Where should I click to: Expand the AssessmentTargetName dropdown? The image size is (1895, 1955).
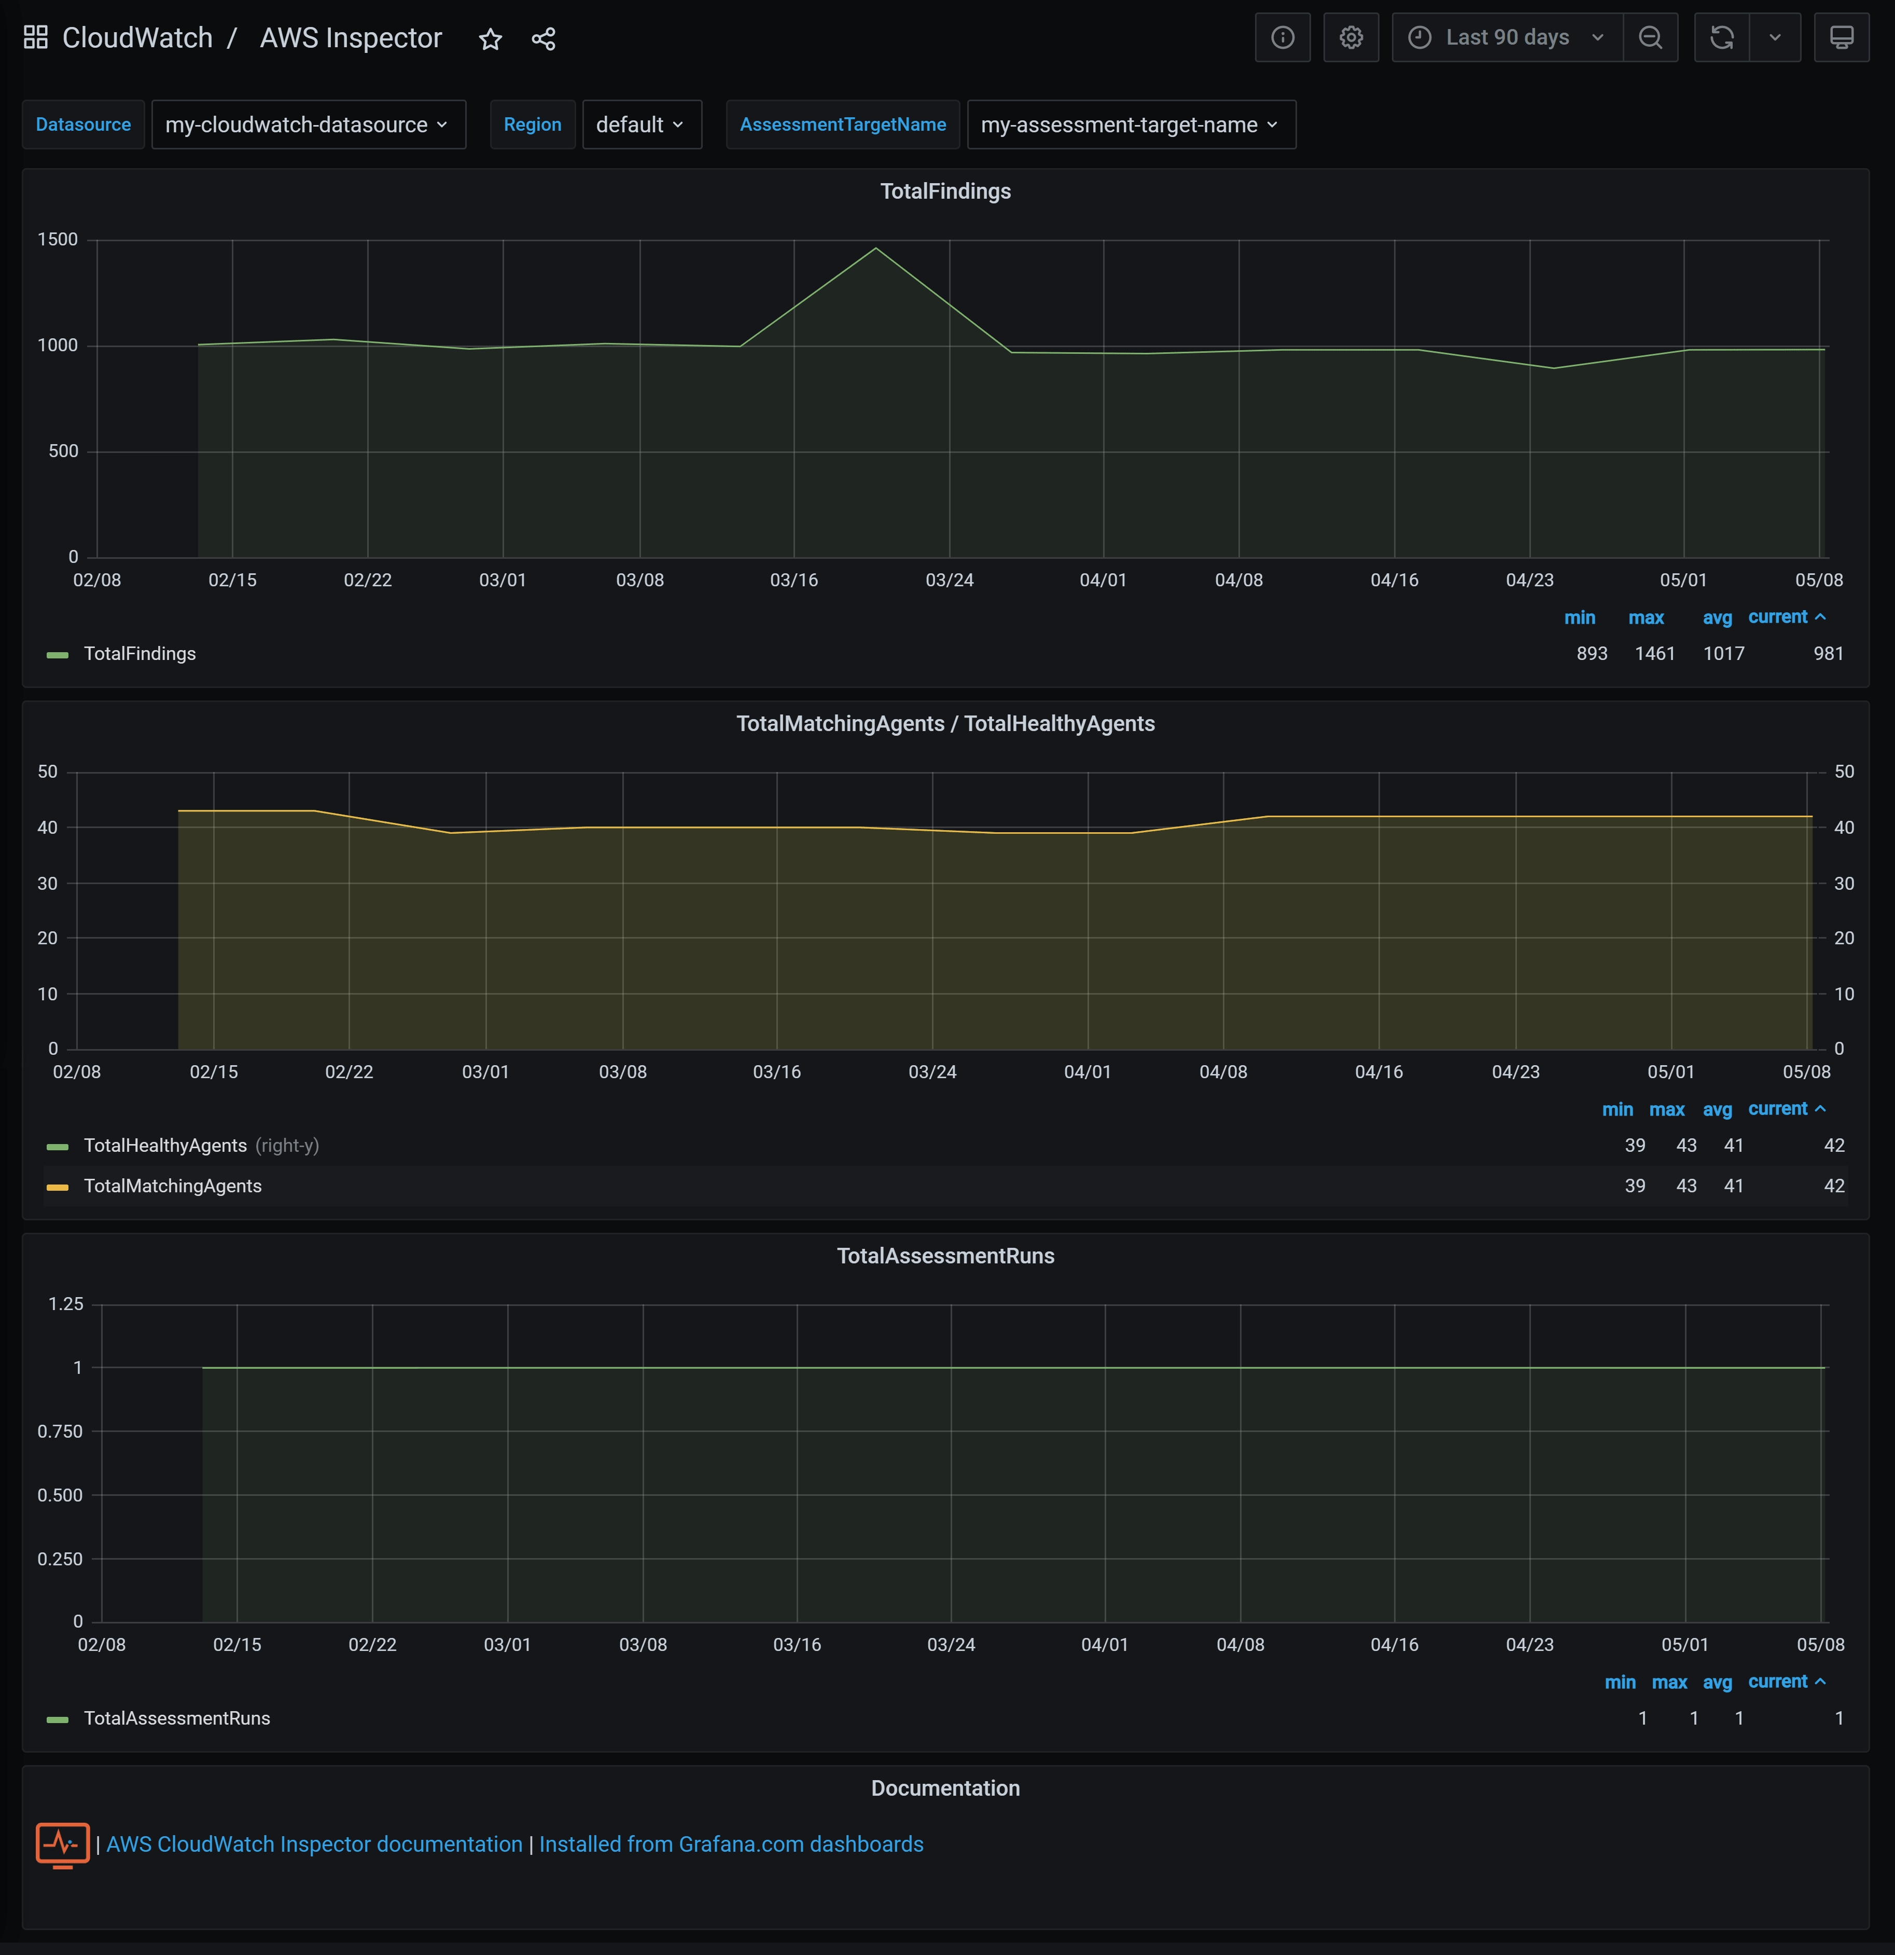(1131, 125)
